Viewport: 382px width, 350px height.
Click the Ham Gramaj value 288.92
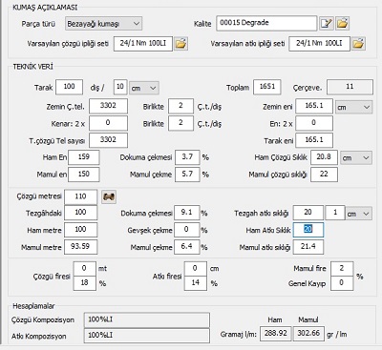[x=276, y=334]
